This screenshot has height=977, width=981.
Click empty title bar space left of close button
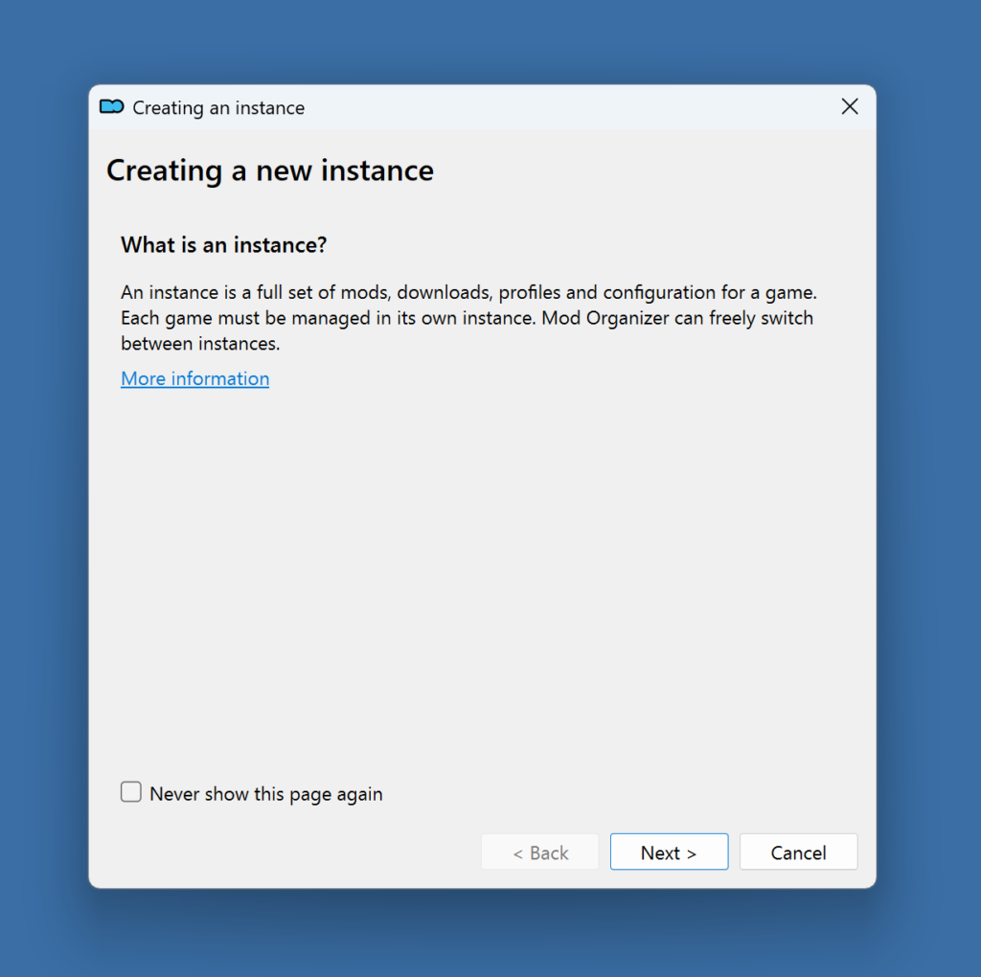575,107
